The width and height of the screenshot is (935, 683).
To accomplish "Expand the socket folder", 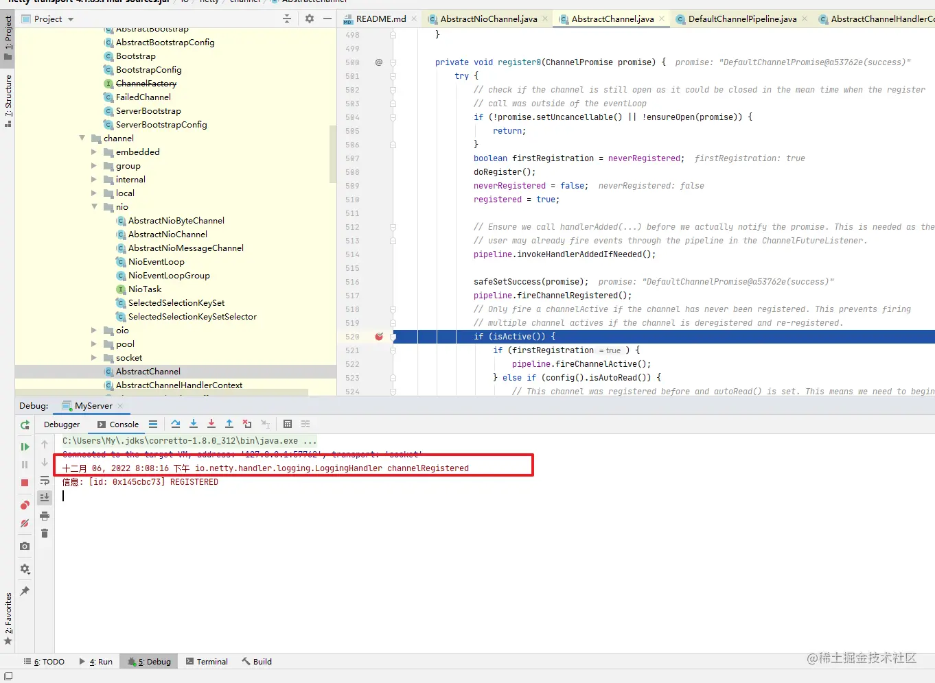I will click(94, 358).
